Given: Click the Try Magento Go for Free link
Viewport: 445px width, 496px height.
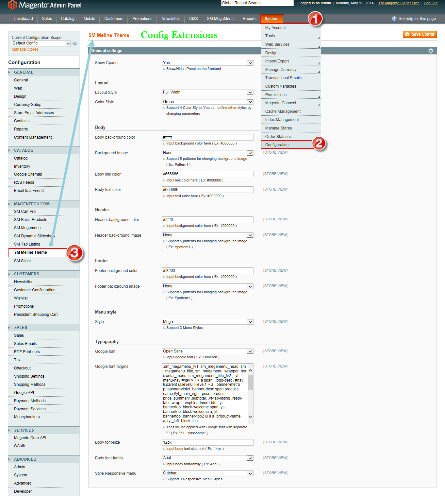Looking at the screenshot, I should click(x=399, y=3).
